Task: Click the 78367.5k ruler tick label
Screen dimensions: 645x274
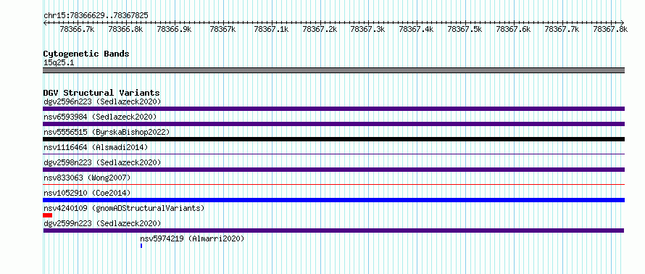Action: tap(465, 29)
